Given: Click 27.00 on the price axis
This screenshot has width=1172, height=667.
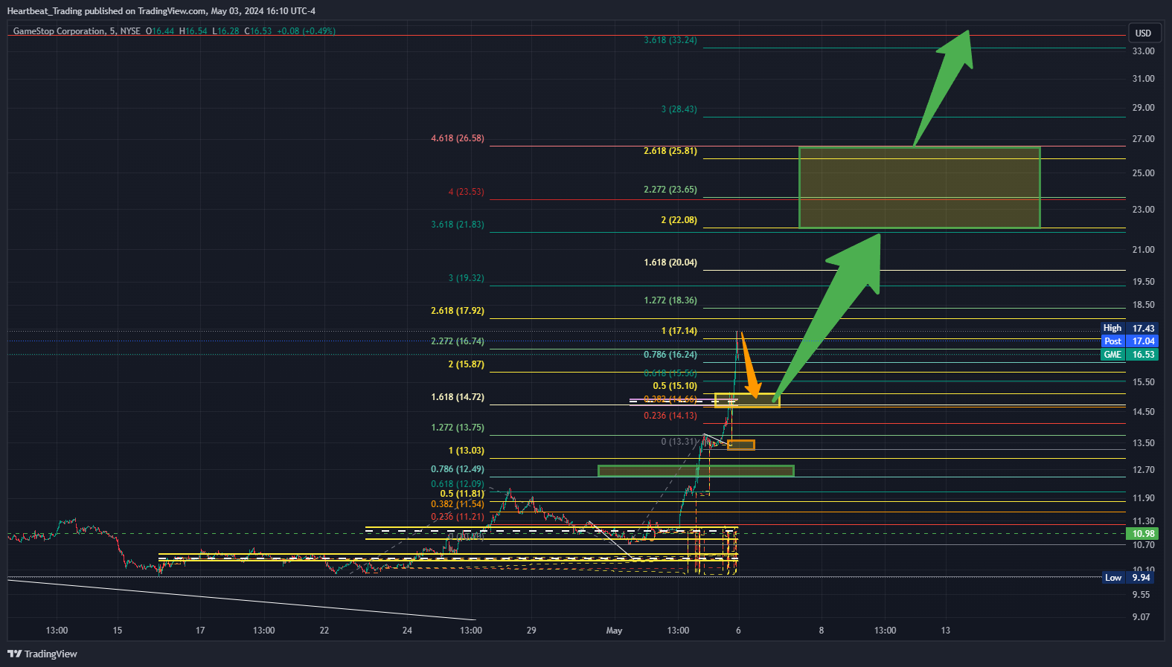Looking at the screenshot, I should (x=1144, y=139).
